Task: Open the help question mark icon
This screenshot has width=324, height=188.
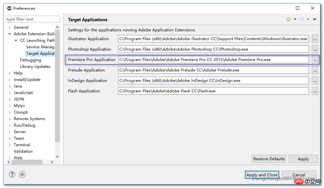Action: point(12,174)
